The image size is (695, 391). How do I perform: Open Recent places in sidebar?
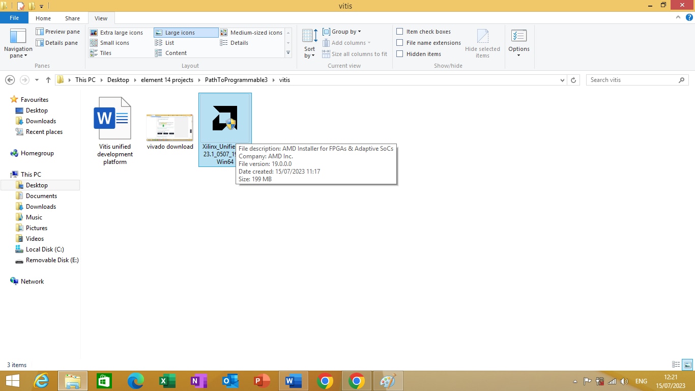click(x=44, y=132)
